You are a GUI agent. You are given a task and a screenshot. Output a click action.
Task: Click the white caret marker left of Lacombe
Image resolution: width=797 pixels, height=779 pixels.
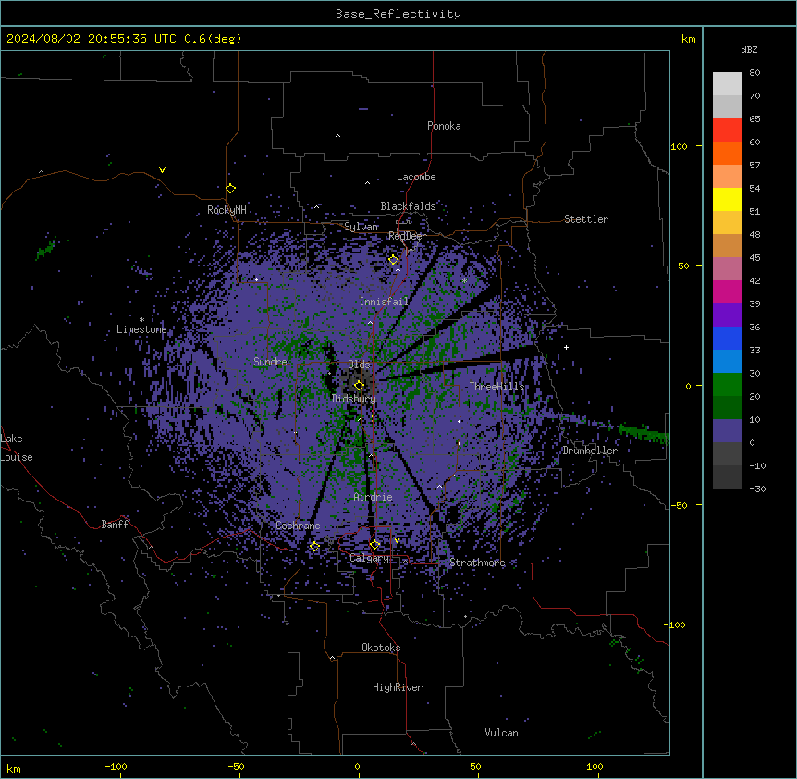click(x=367, y=183)
